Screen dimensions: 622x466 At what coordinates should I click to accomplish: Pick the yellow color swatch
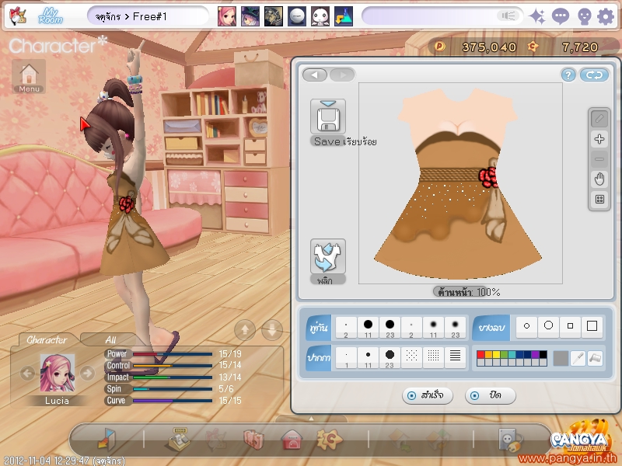click(x=496, y=355)
